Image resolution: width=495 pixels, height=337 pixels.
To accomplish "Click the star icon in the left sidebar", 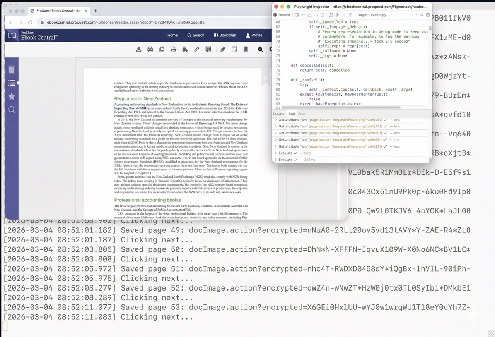I will click(12, 96).
